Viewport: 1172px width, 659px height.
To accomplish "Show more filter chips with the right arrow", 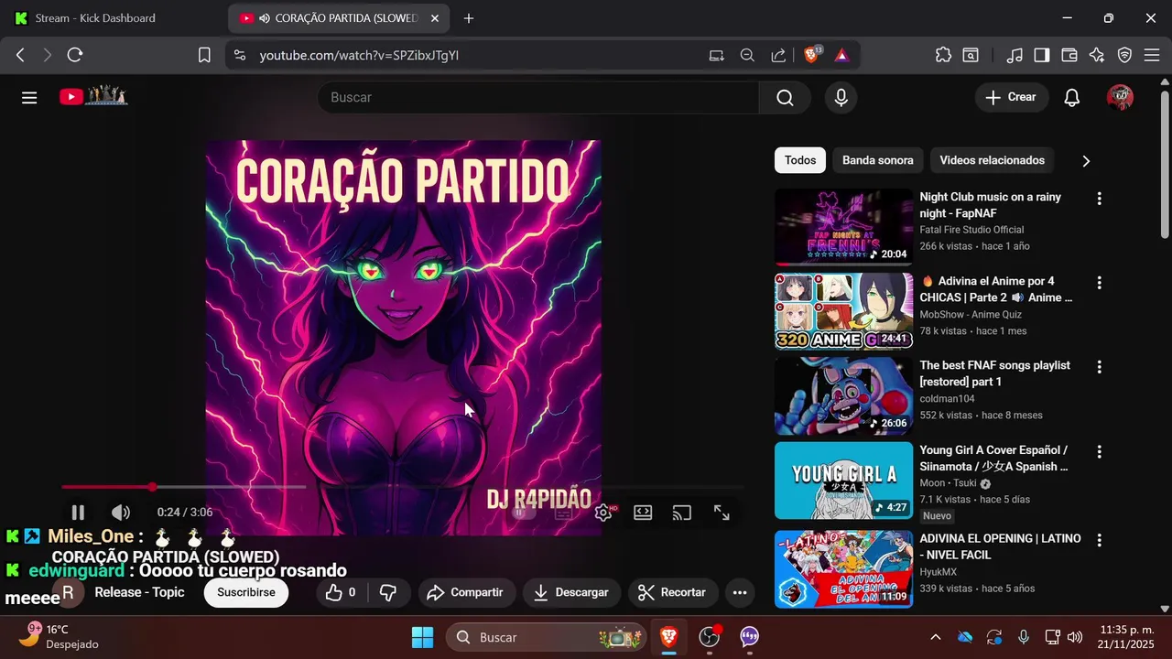I will point(1086,161).
